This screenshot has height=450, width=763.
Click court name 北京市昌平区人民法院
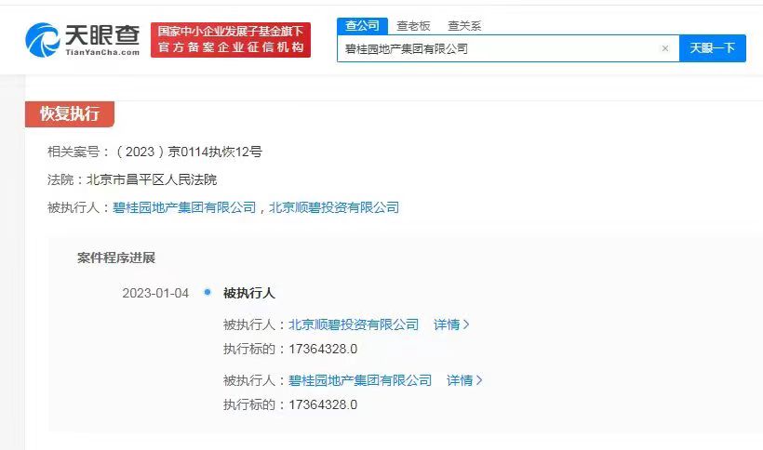[152, 179]
